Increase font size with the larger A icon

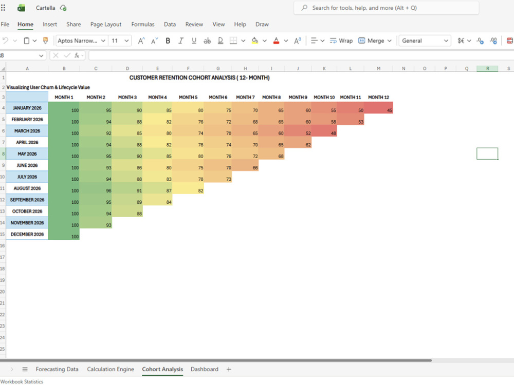(141, 41)
